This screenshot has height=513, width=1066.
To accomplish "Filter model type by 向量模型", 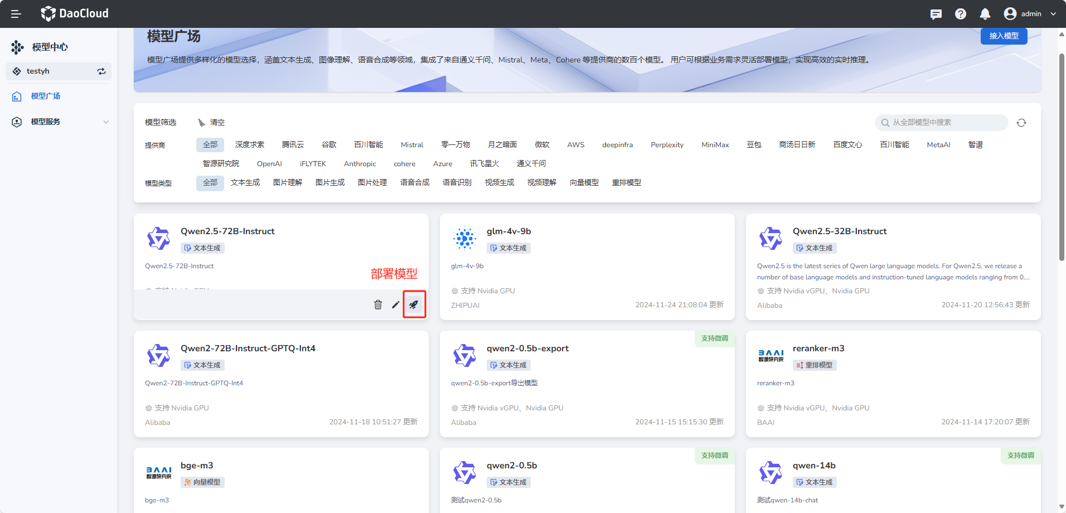I will point(584,183).
